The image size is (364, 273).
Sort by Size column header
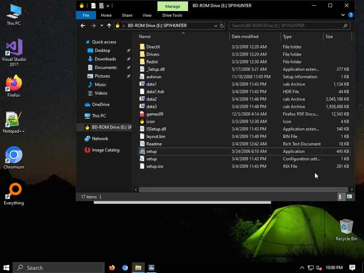pyautogui.click(x=338, y=37)
